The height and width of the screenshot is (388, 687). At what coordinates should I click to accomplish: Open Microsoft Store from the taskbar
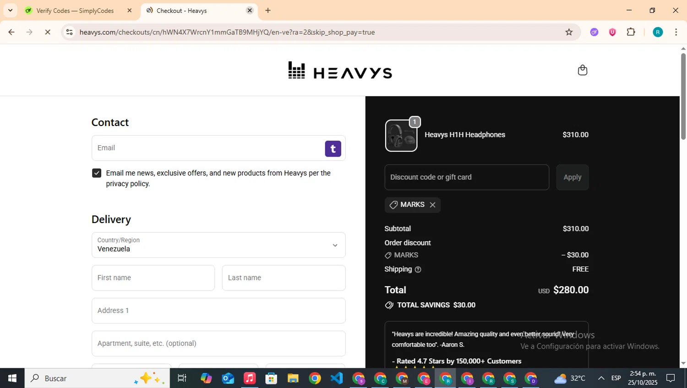tap(271, 378)
